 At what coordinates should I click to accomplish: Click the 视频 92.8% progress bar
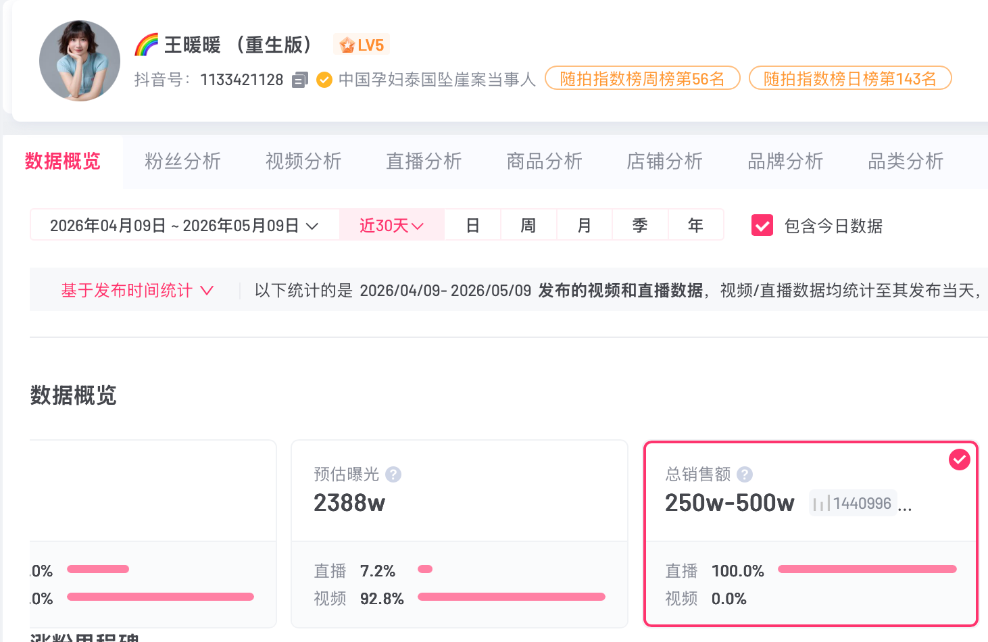[x=512, y=597]
